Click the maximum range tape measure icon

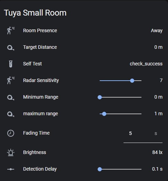click(x=11, y=114)
